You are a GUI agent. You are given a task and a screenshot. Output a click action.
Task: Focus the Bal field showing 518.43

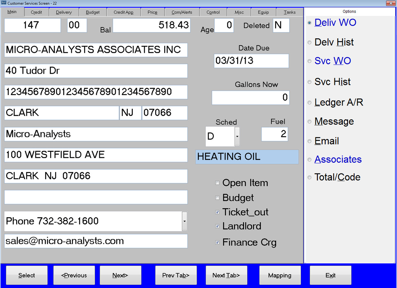click(152, 25)
